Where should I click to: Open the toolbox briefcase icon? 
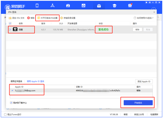[99, 6]
